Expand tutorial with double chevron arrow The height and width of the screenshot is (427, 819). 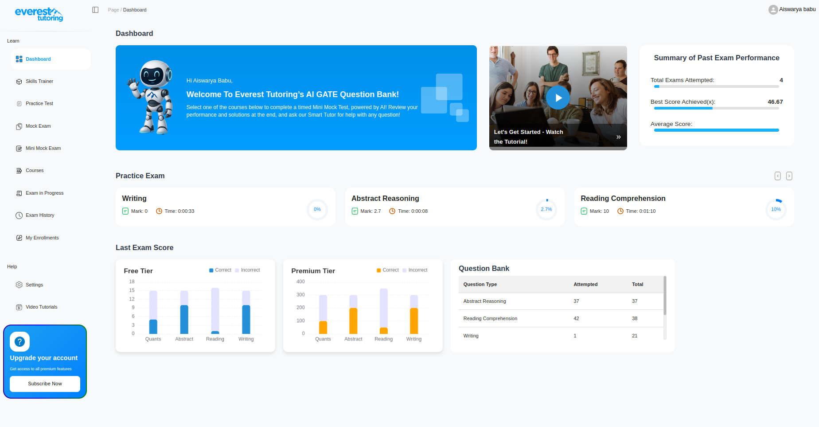618,137
